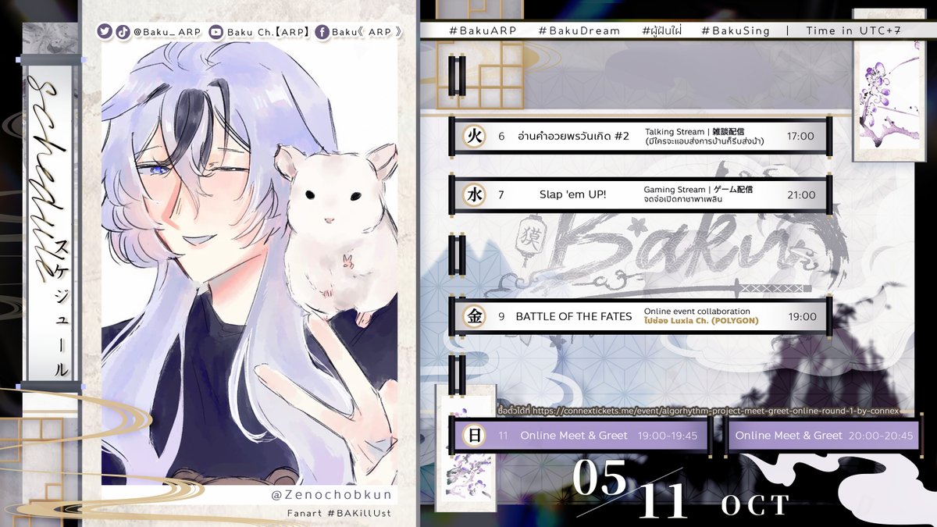The height and width of the screenshot is (527, 937).
Task: Click the YouTube icon before Baku Ch.
Action: click(216, 32)
